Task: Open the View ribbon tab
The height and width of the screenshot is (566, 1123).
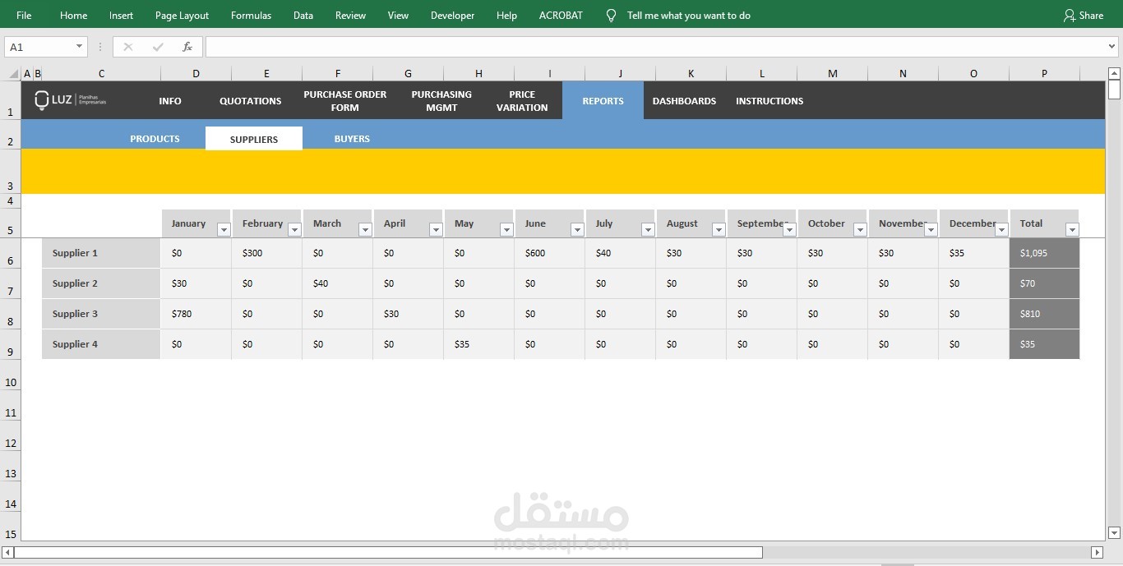Action: click(398, 15)
